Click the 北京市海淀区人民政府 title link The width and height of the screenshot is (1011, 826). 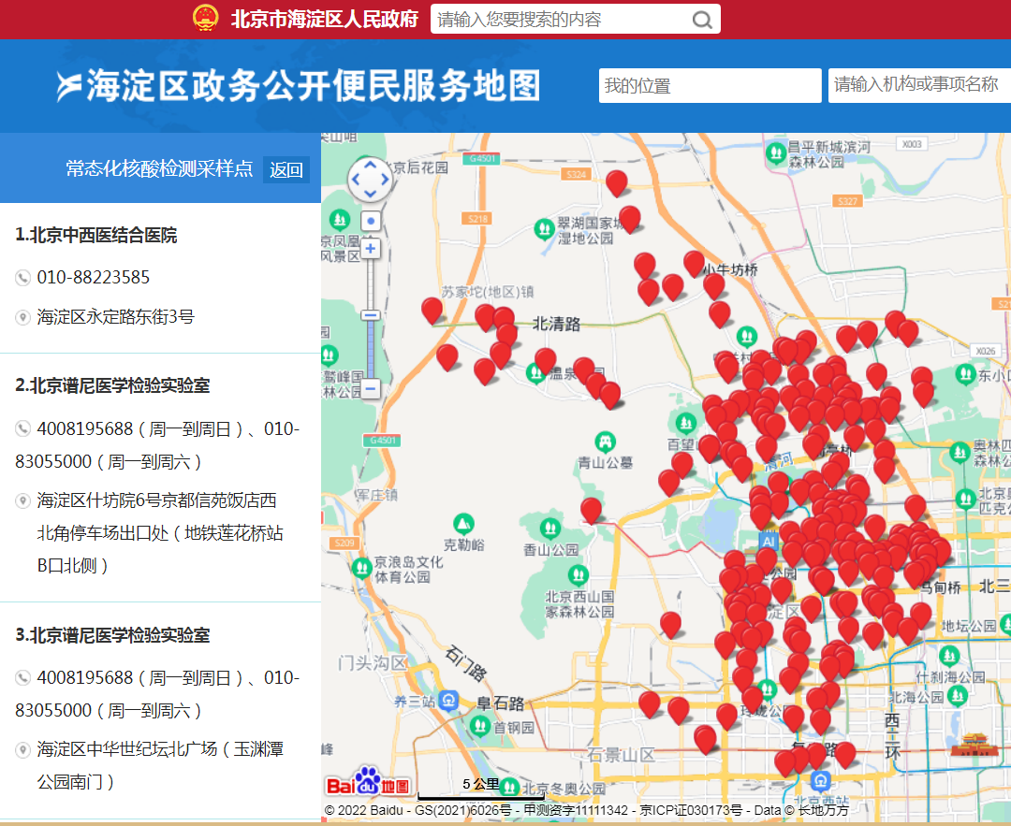click(324, 20)
